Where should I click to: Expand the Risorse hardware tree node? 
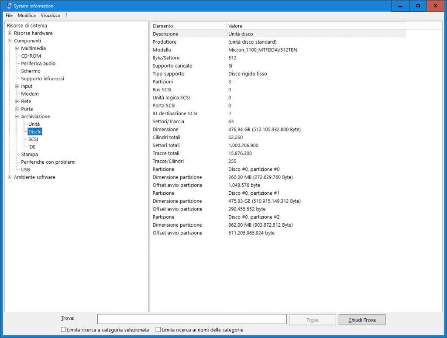9,33
